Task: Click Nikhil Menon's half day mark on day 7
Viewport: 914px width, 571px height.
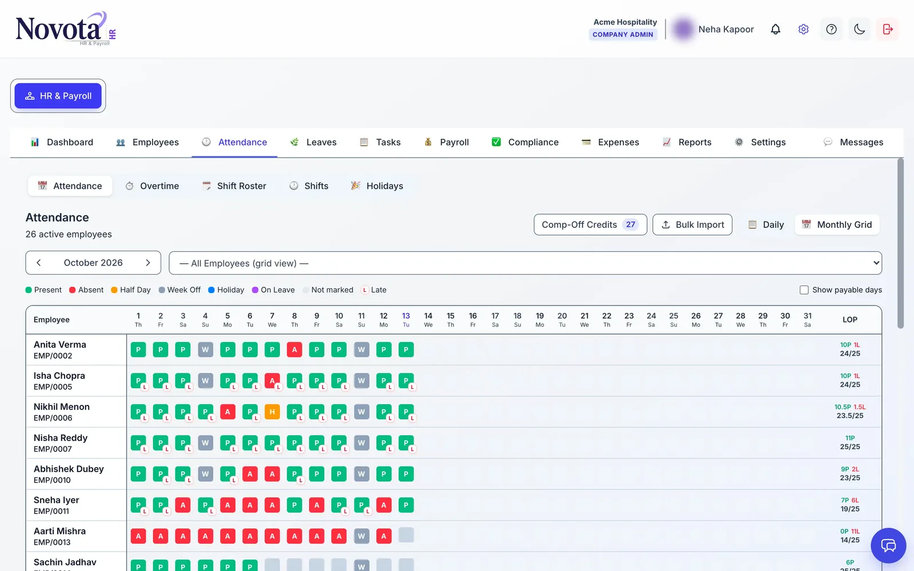Action: (x=272, y=412)
